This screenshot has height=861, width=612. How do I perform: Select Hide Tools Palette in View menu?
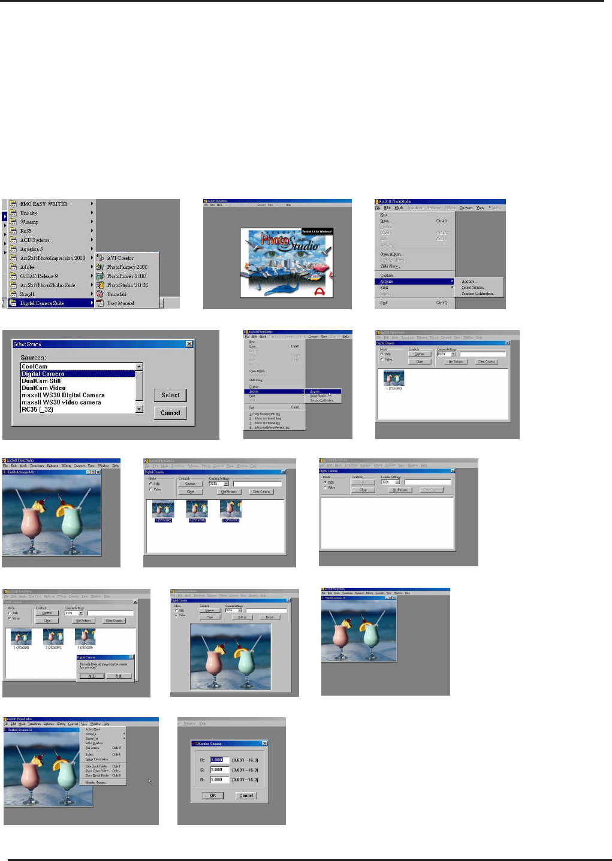pyautogui.click(x=103, y=766)
